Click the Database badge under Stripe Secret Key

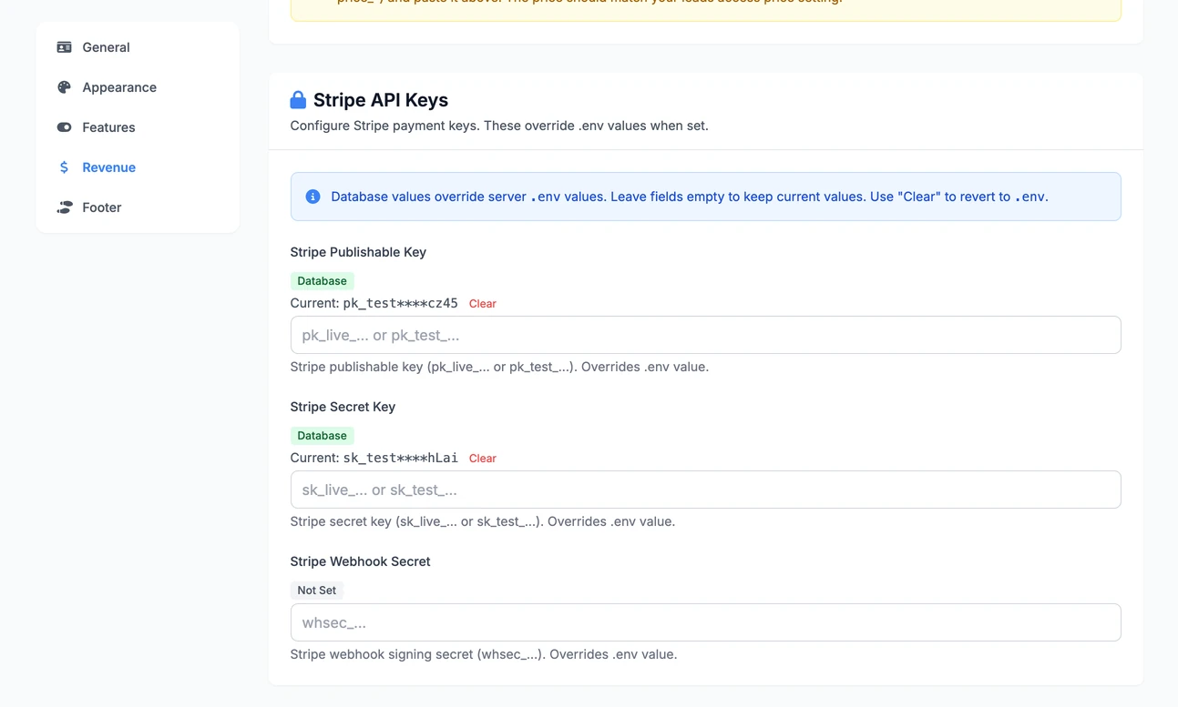tap(322, 436)
